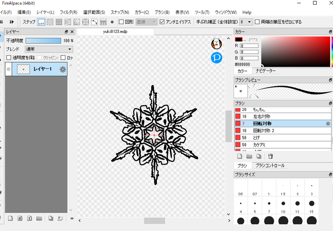Check the 図形 checkbox
The width and height of the screenshot is (333, 231).
tap(121, 22)
